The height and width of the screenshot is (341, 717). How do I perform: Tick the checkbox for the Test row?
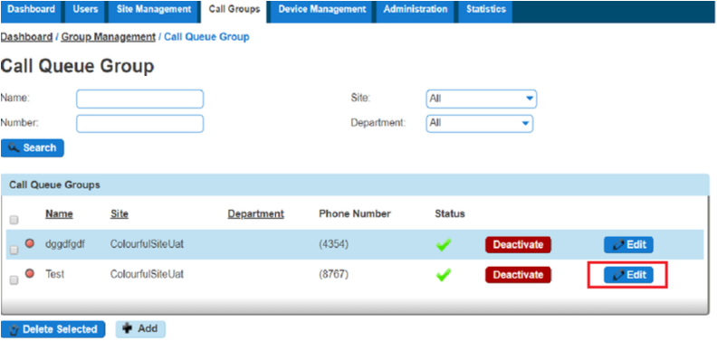coord(14,280)
